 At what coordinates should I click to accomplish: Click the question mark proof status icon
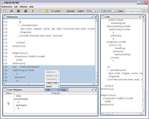pos(8,103)
